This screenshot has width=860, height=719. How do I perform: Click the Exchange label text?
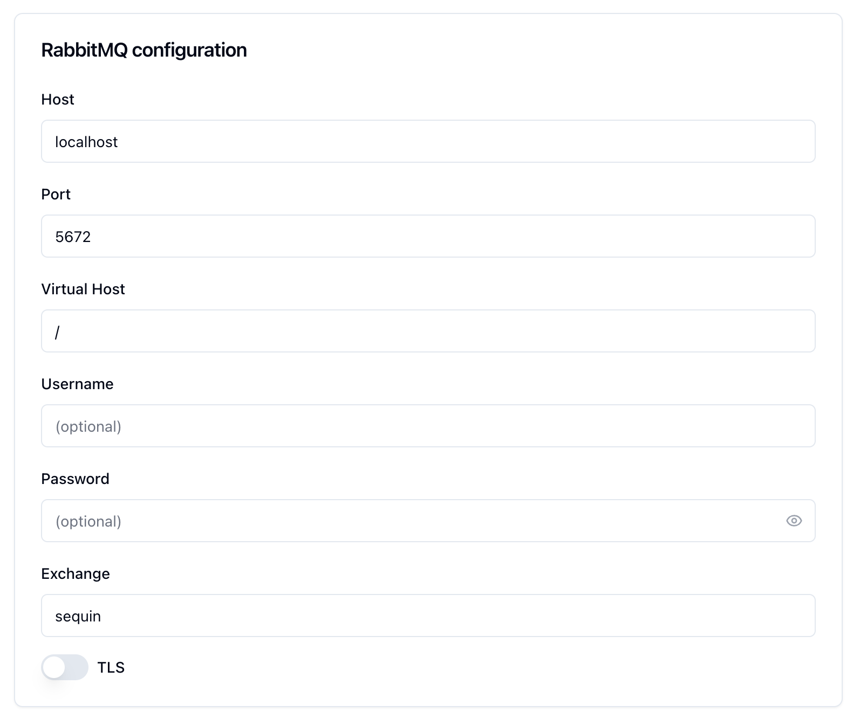[75, 573]
